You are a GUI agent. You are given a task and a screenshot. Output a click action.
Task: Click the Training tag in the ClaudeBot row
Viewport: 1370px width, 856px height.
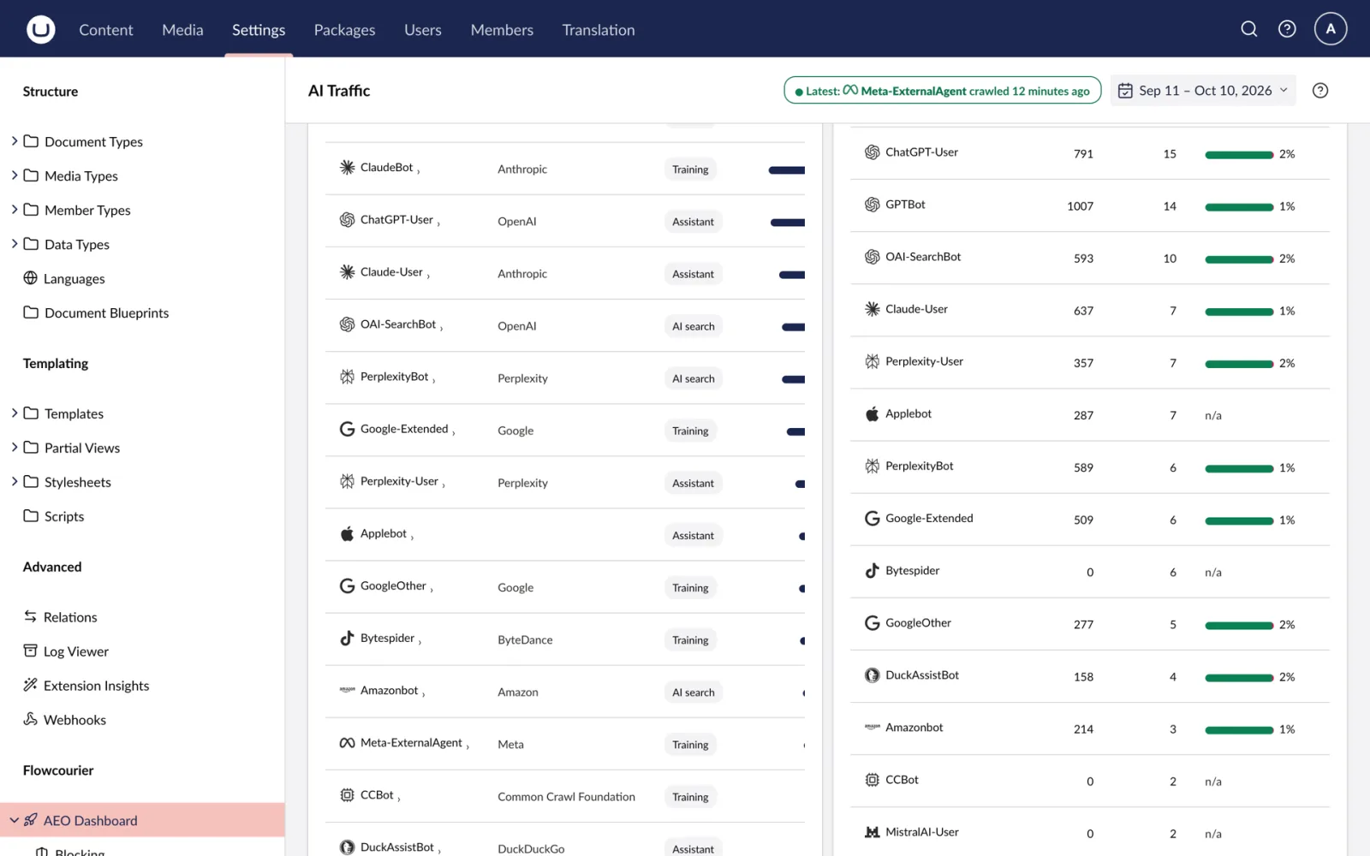click(x=690, y=169)
